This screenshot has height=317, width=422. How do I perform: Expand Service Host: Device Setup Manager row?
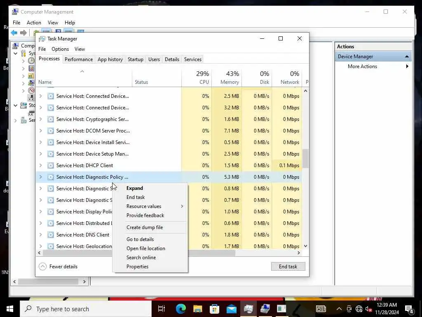[x=41, y=154]
